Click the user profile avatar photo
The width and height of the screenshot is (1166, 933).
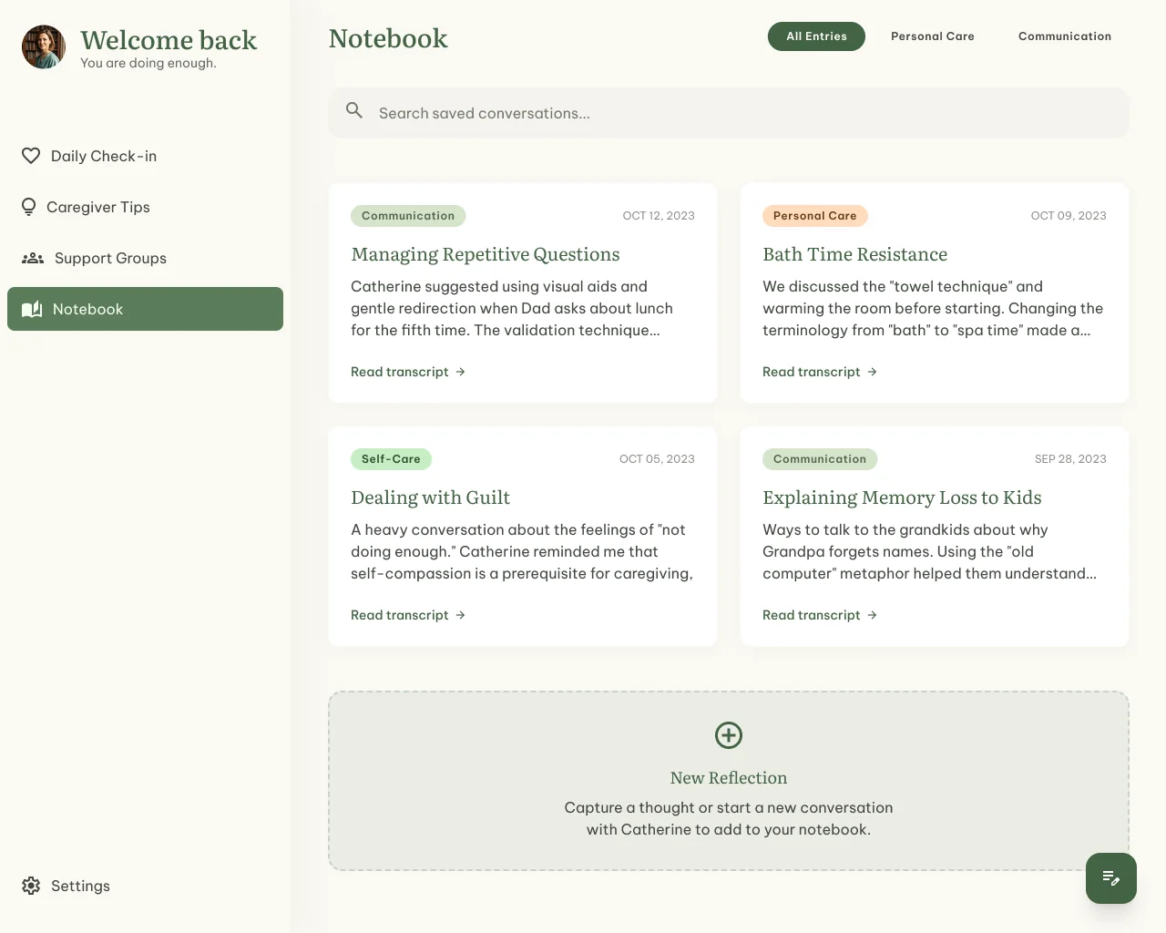44,47
